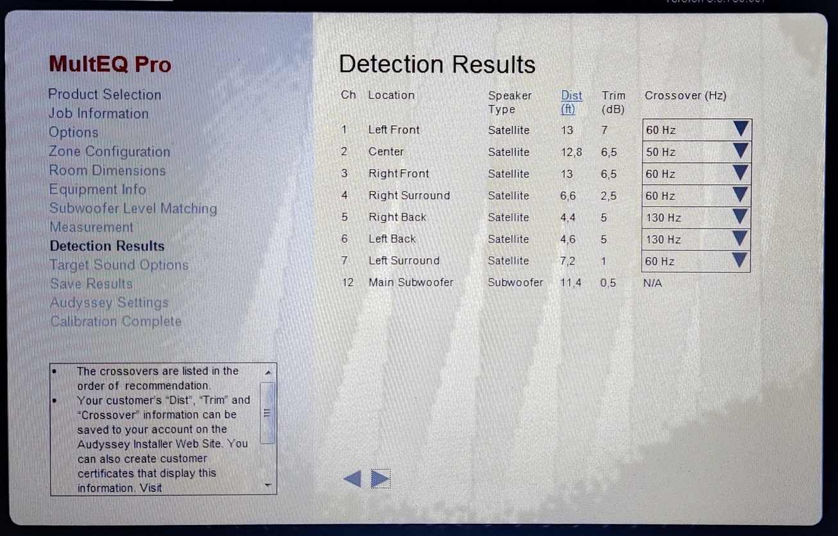Go to Options step
This screenshot has width=838, height=536.
tap(74, 132)
